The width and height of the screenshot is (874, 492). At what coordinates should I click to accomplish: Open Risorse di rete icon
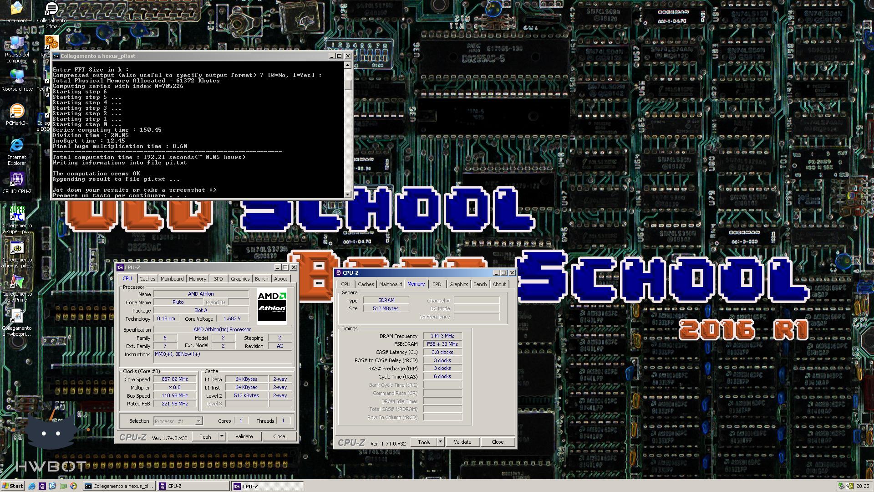click(x=17, y=80)
